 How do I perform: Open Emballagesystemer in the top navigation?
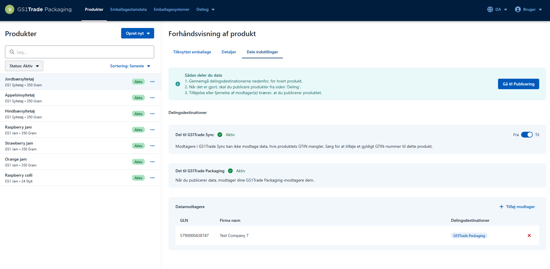pos(172,9)
